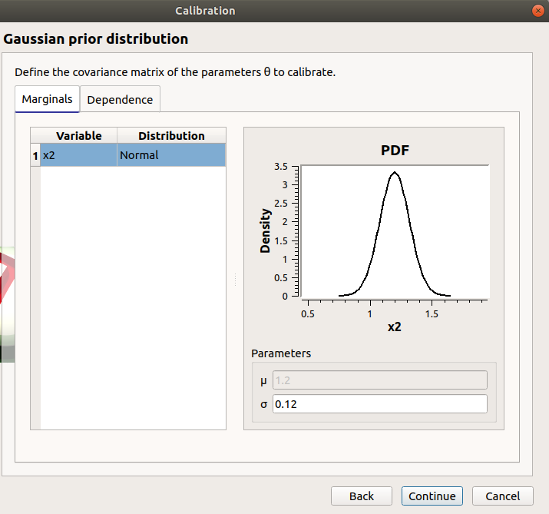Open the Dependence tab
The image size is (549, 514).
coord(120,100)
